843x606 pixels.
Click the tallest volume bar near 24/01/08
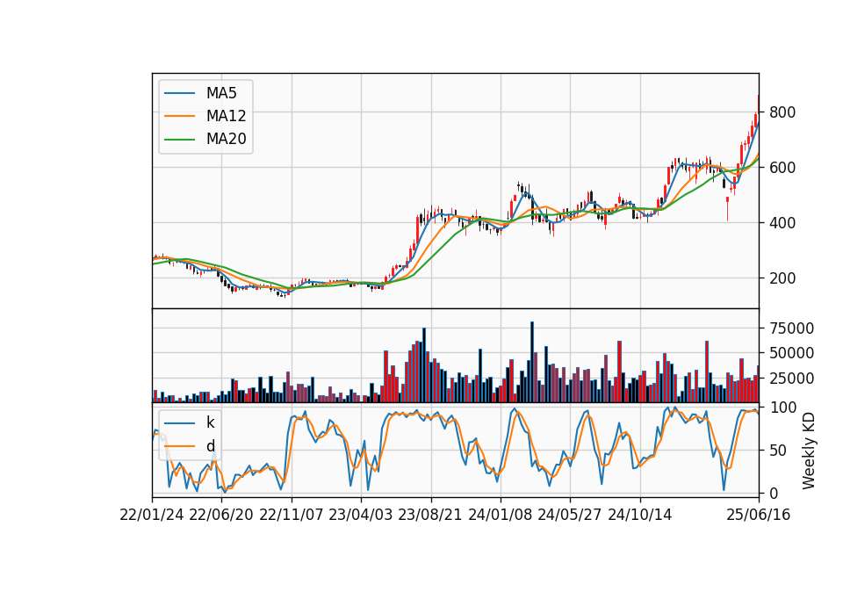[532, 363]
